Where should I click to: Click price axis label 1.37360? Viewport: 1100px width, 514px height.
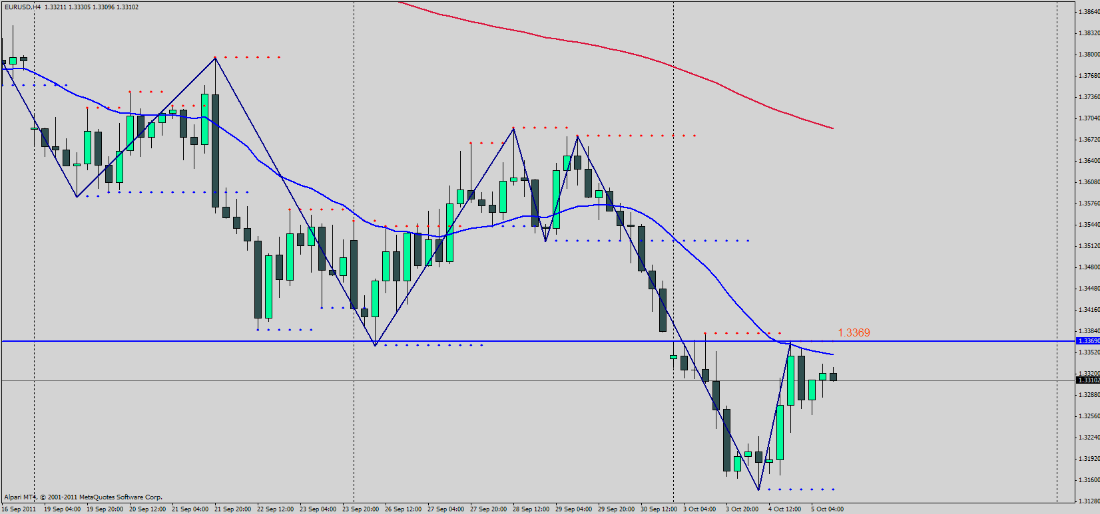(x=1089, y=97)
